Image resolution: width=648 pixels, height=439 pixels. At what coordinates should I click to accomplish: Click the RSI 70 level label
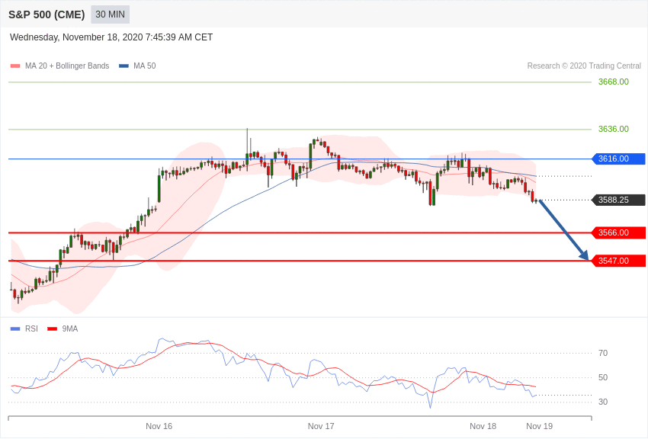(603, 353)
